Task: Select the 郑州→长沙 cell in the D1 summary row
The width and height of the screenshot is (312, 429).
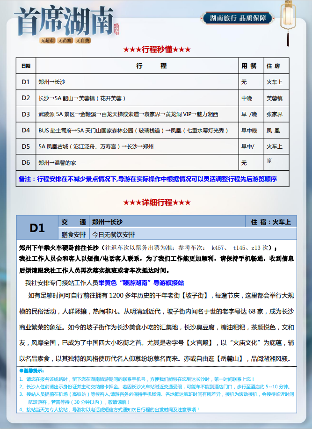Action: point(137,82)
